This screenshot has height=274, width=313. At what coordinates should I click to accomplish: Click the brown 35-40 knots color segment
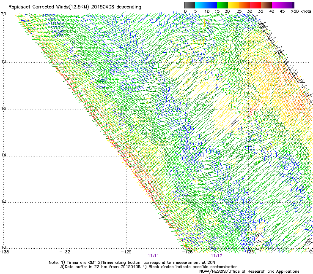[266, 5]
